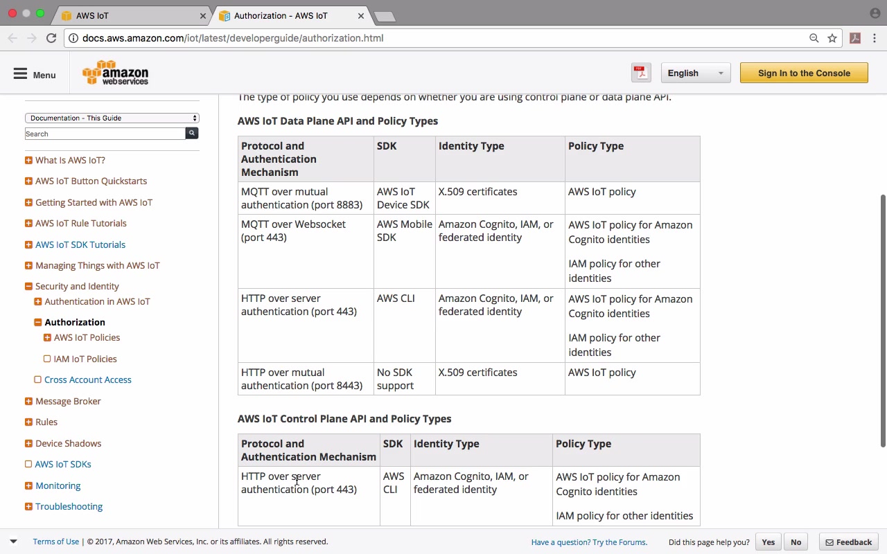The image size is (887, 554).
Task: Open the Documentation - This Guide dropdown
Action: (x=112, y=118)
